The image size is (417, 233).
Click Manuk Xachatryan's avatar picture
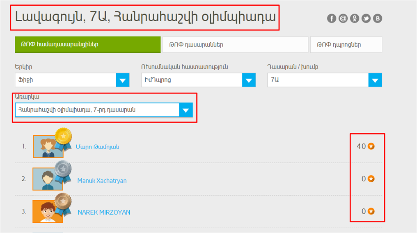click(48, 179)
